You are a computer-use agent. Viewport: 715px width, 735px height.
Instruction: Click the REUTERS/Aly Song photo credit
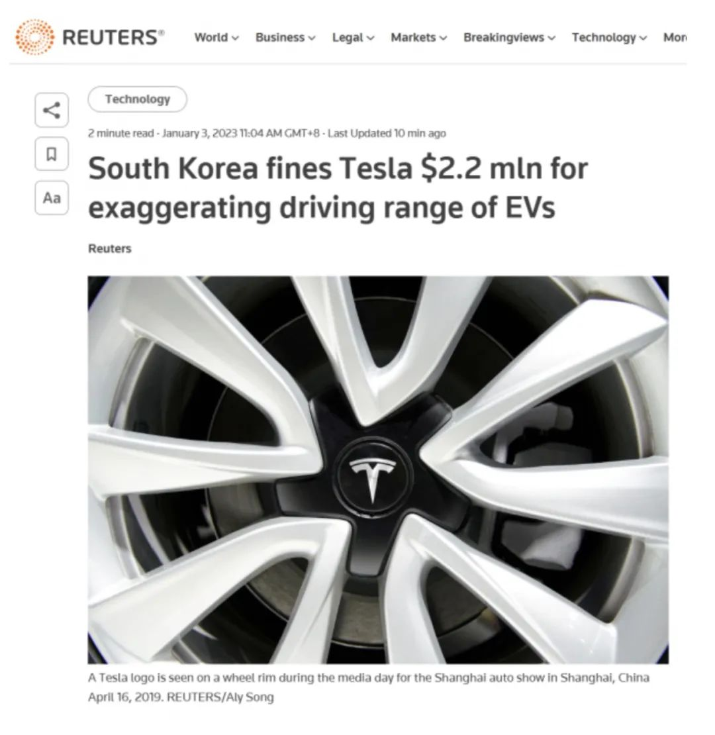pyautogui.click(x=220, y=697)
